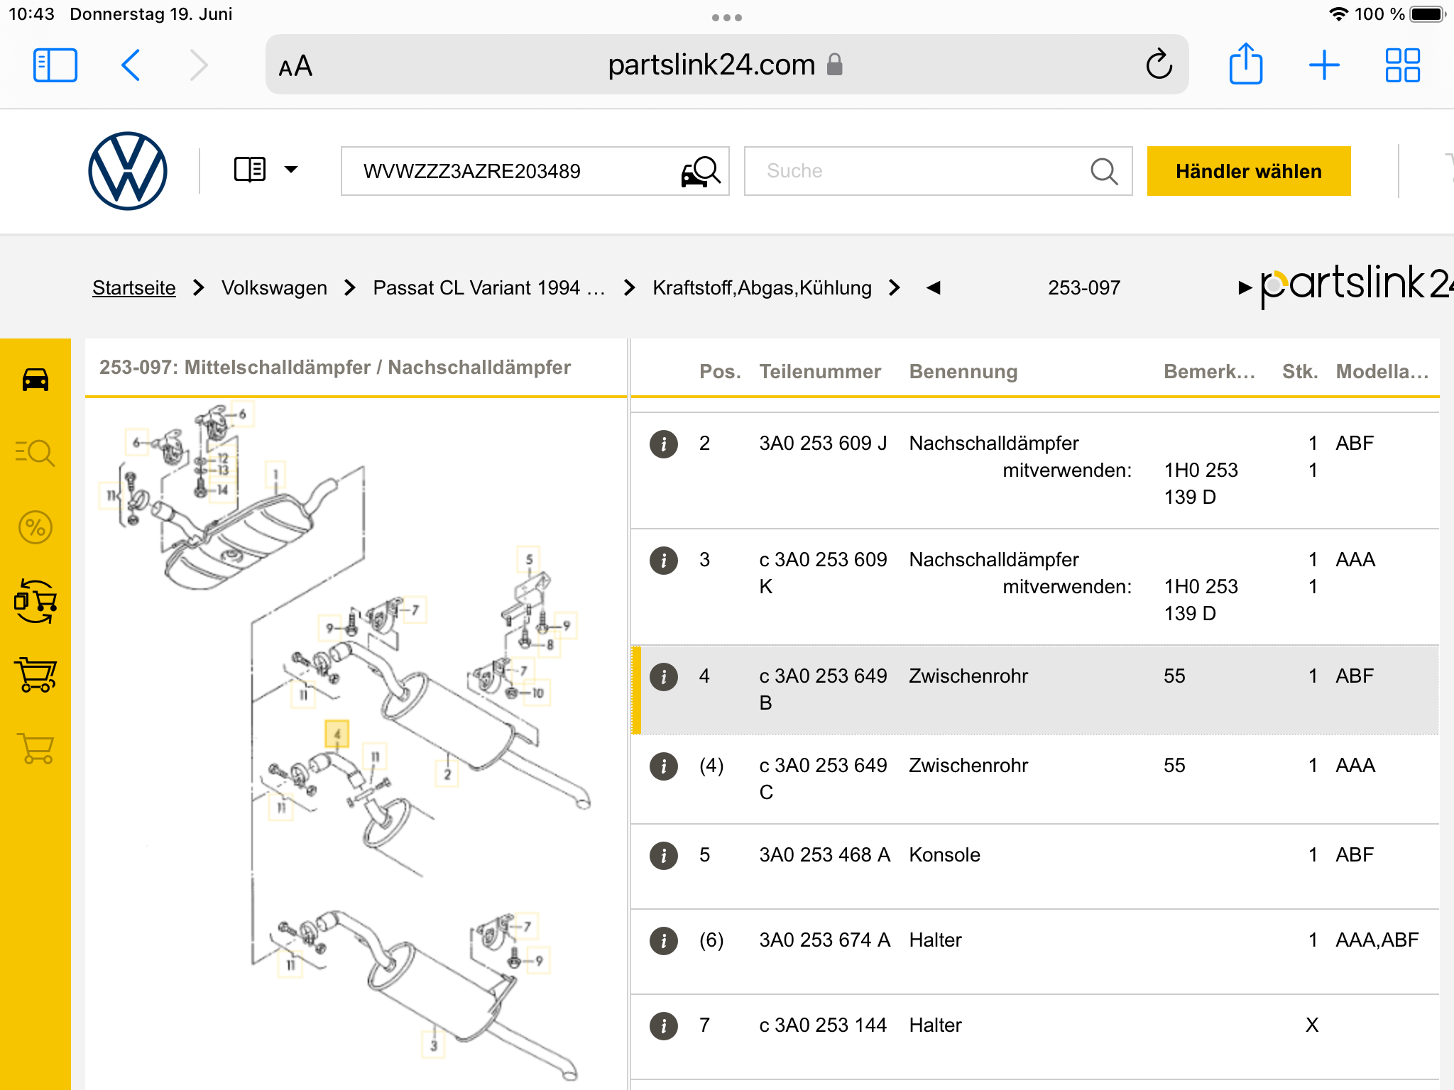Select Passat CL Variant 1994 breadcrumb

tap(489, 287)
